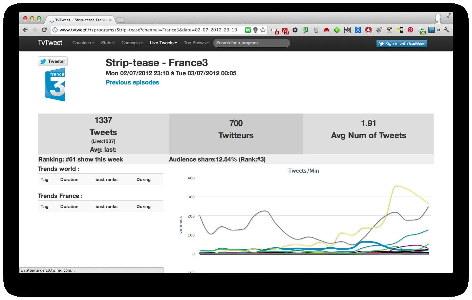Open Previous episodes link
This screenshot has height=300, width=472.
pyautogui.click(x=132, y=82)
